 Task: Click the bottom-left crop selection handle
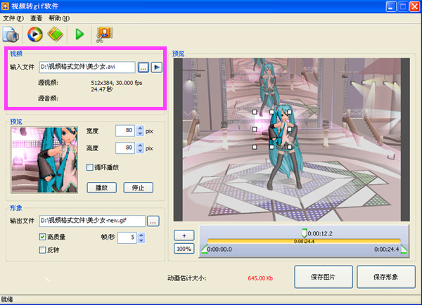pos(255,147)
